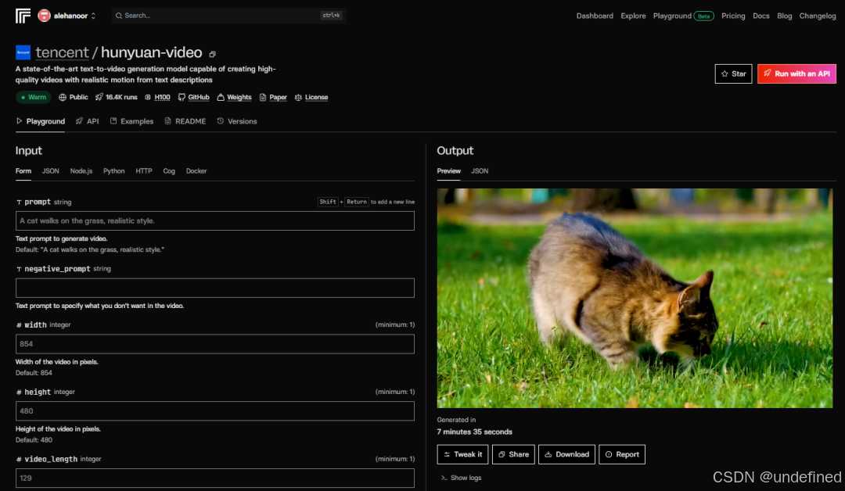Click the Tweak it button
Image resolution: width=845 pixels, height=491 pixels.
tap(462, 454)
